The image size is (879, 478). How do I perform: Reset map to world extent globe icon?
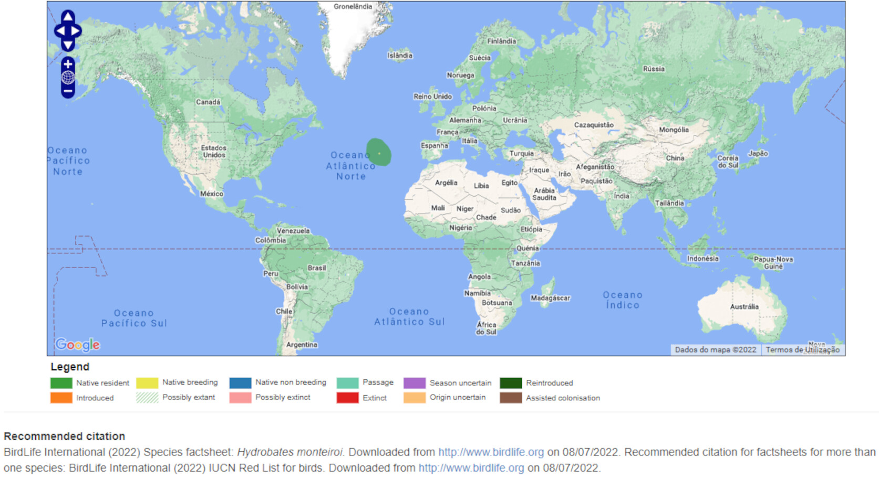point(68,78)
